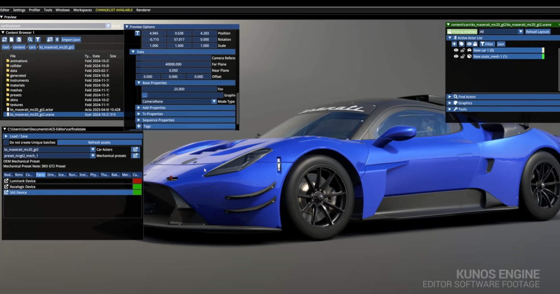Image resolution: width=560 pixels, height=294 pixels.
Task: Open the Settings menu
Action: tap(19, 10)
